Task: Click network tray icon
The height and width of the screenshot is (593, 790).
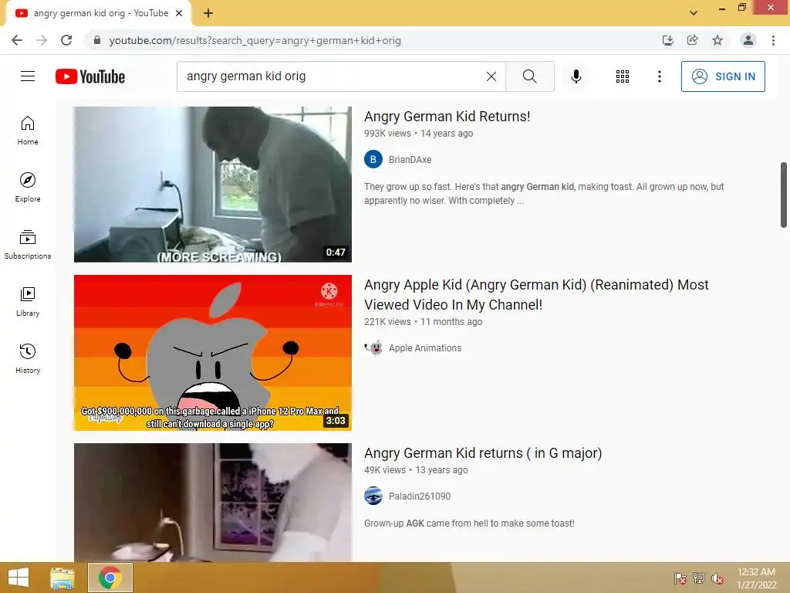Action: 699,578
